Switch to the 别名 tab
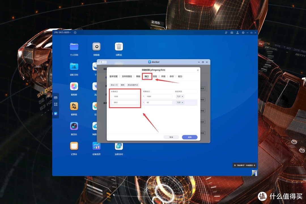This screenshot has height=204, width=306. [x=155, y=76]
